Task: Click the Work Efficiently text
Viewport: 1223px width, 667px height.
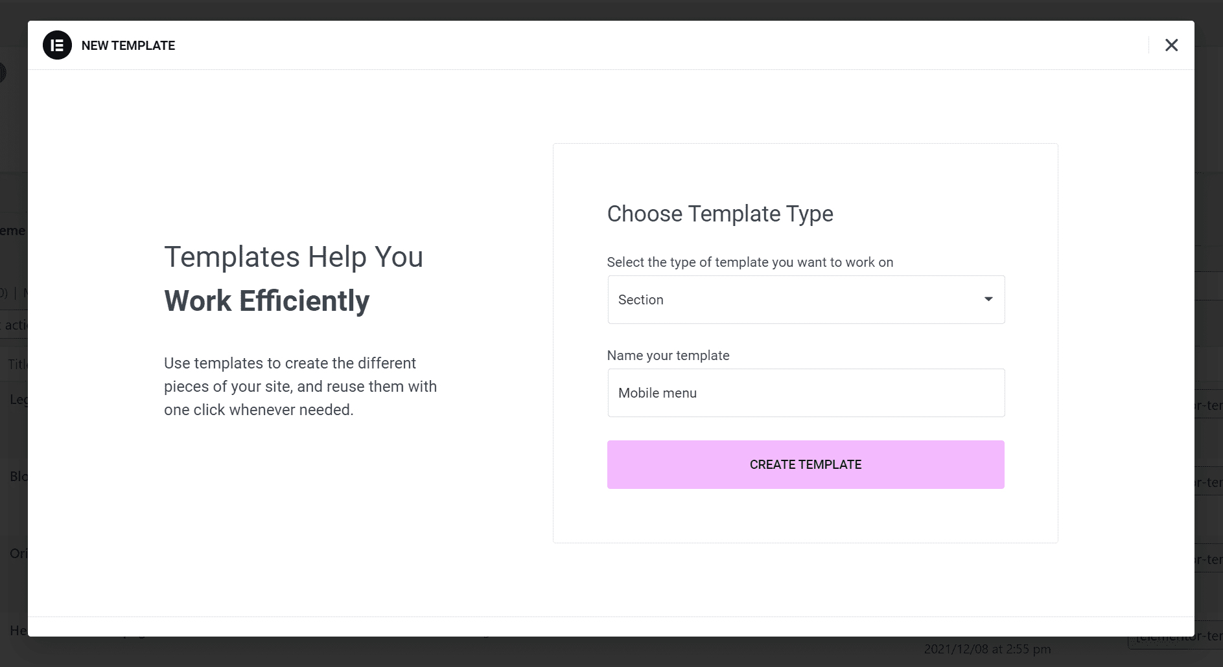Action: pyautogui.click(x=267, y=300)
